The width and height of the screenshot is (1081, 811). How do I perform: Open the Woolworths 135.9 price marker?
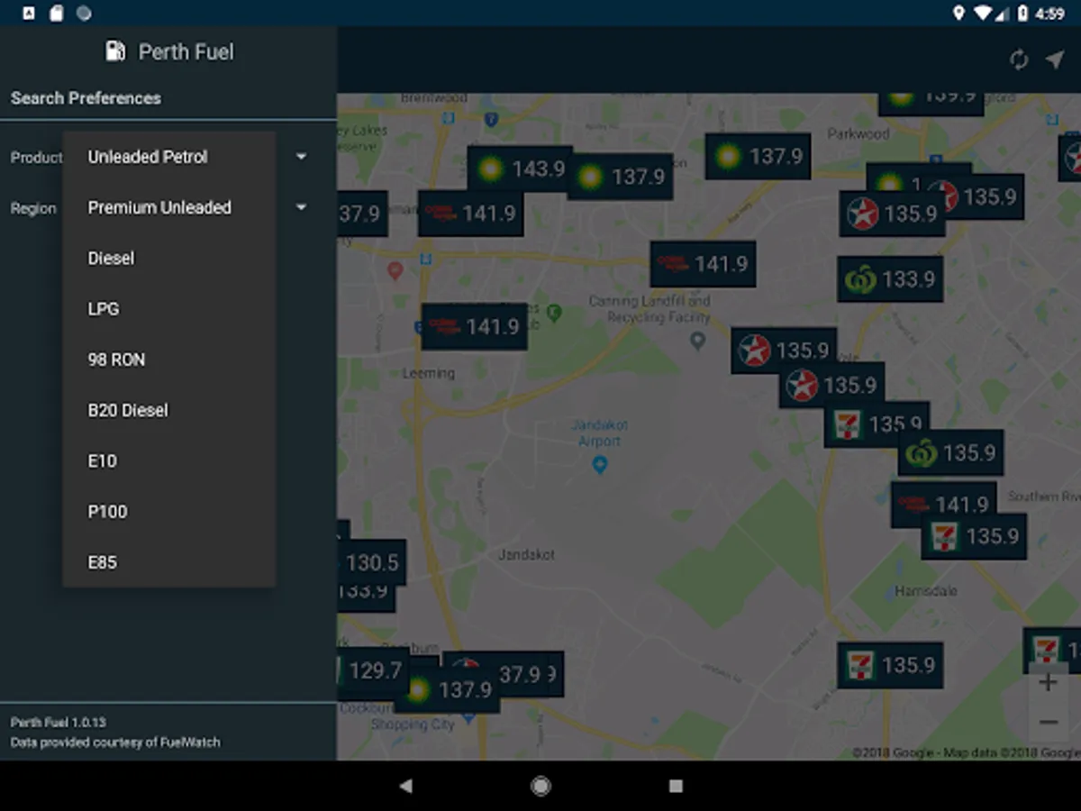950,452
